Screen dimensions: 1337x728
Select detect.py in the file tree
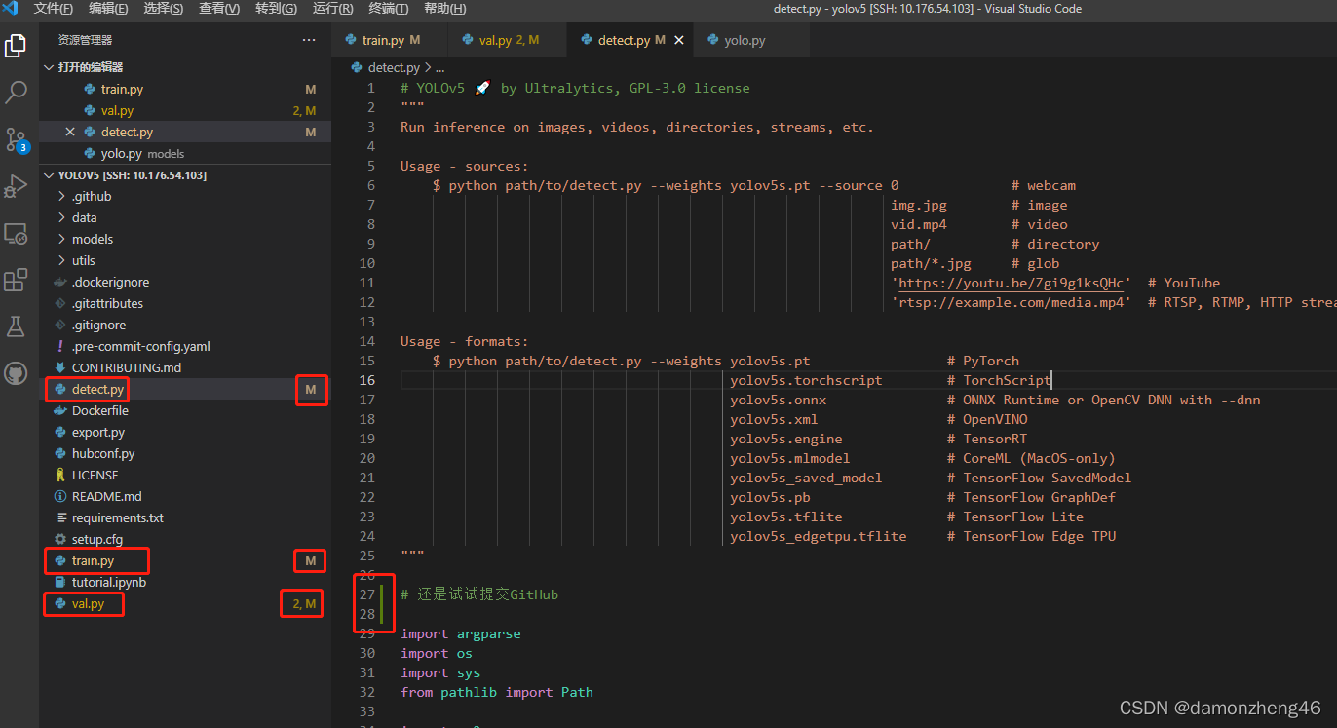coord(185,389)
